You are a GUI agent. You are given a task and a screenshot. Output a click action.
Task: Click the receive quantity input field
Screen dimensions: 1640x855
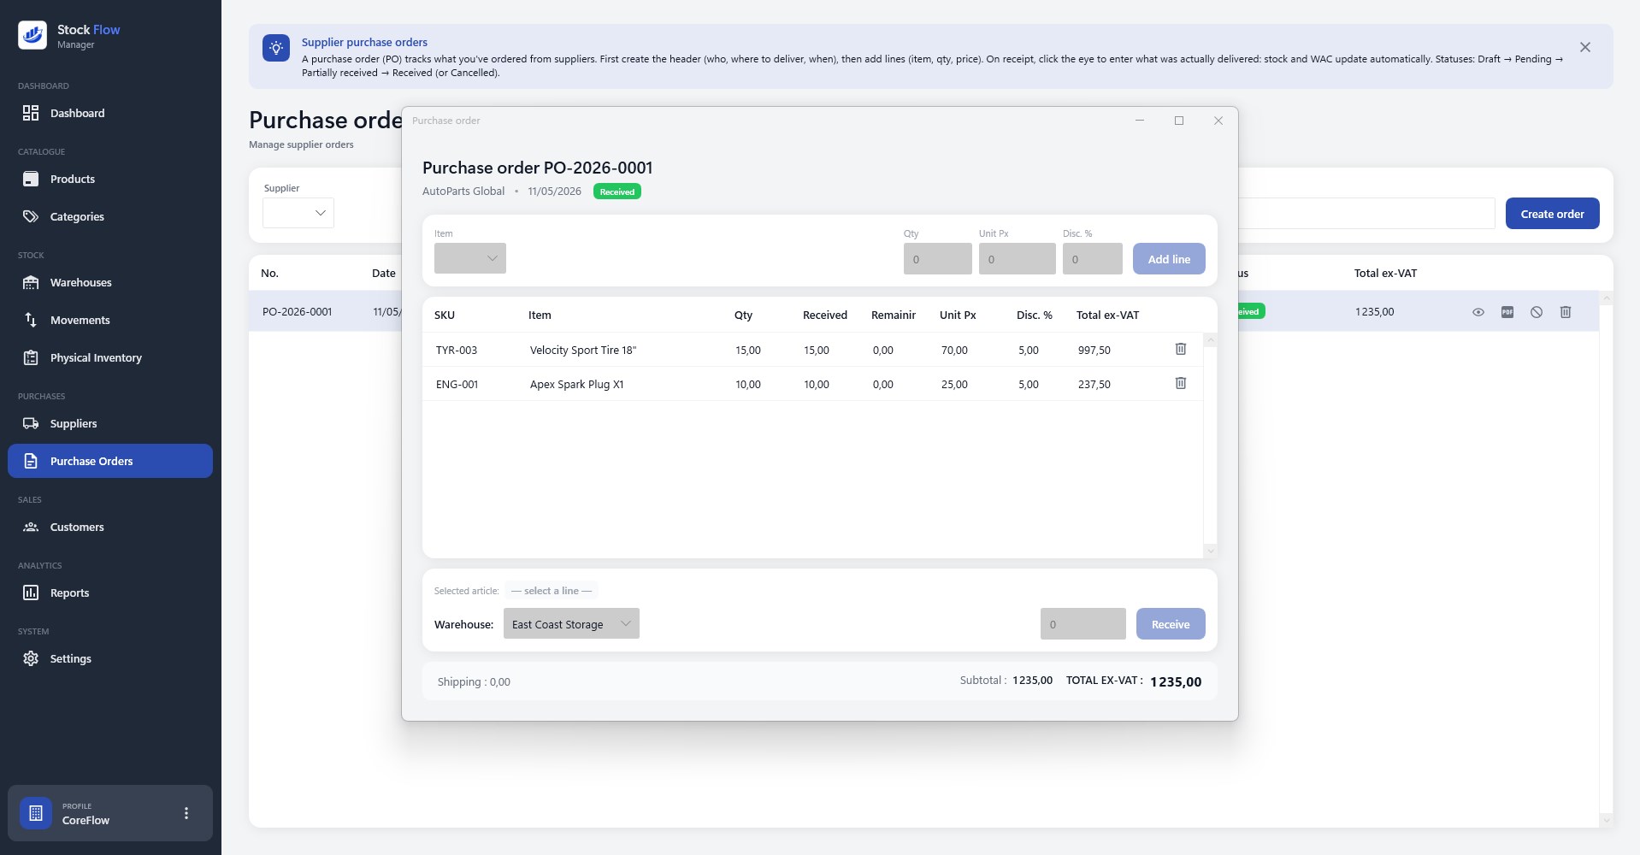click(1083, 624)
